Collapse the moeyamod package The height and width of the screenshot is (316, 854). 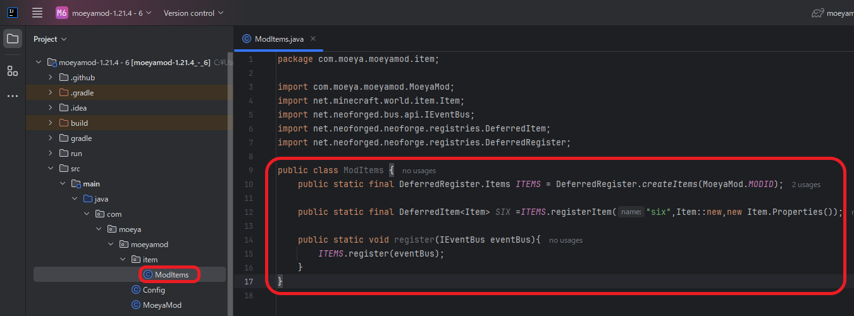tap(111, 245)
